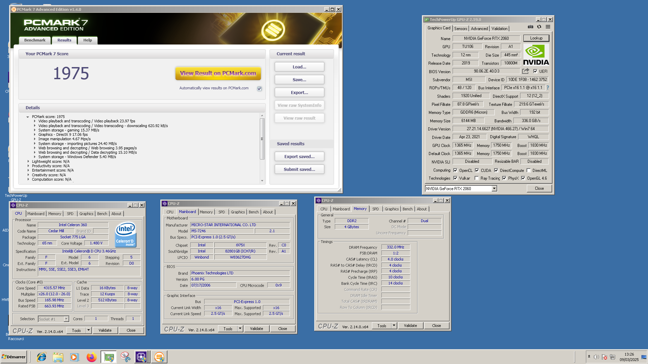Open the Snipping Tool scissors icon on taskbar
The height and width of the screenshot is (364, 648).
click(125, 357)
